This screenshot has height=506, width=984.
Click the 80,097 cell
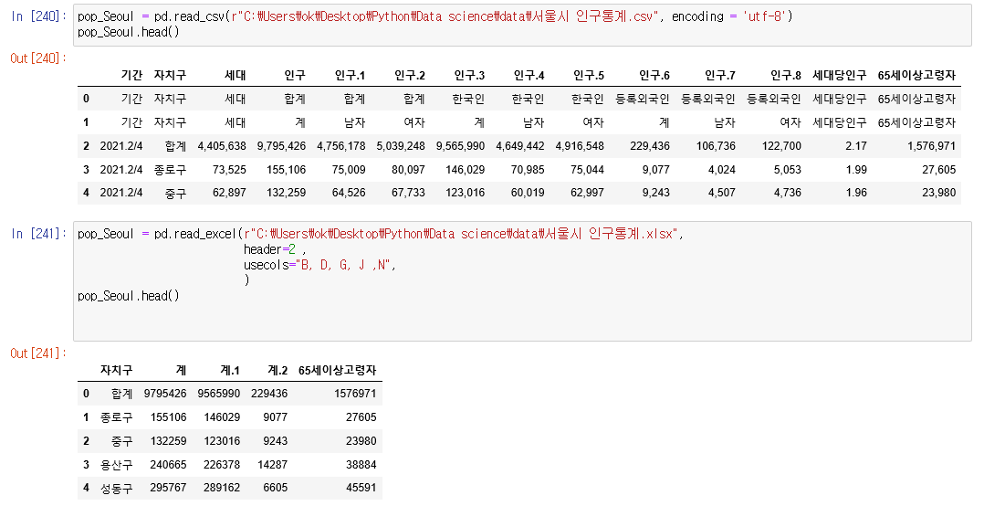(408, 170)
